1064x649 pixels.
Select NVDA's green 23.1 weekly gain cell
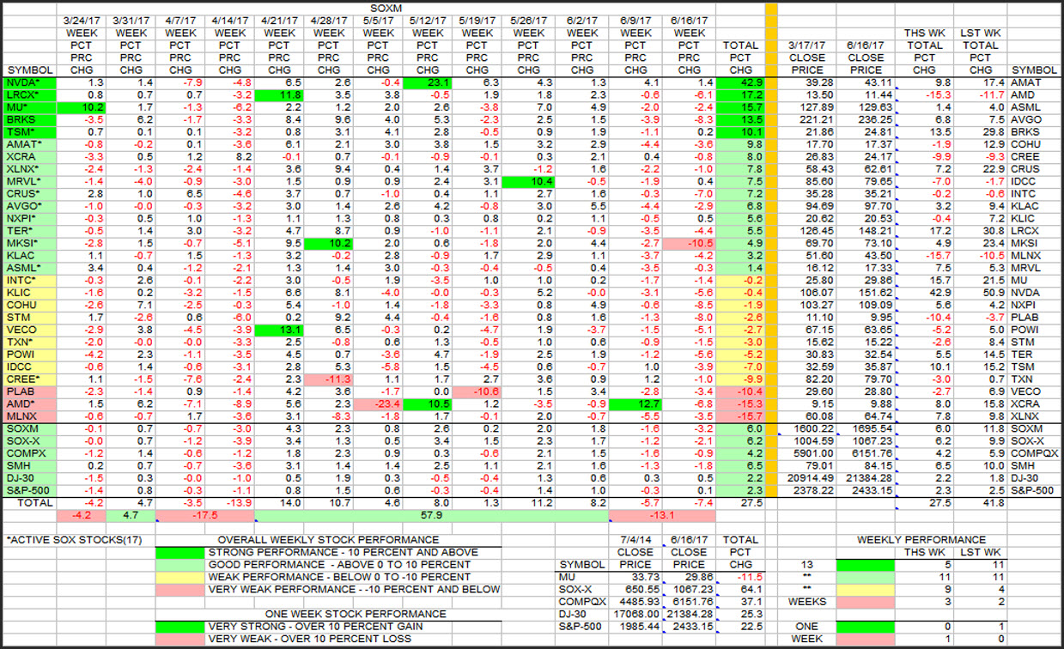point(428,82)
